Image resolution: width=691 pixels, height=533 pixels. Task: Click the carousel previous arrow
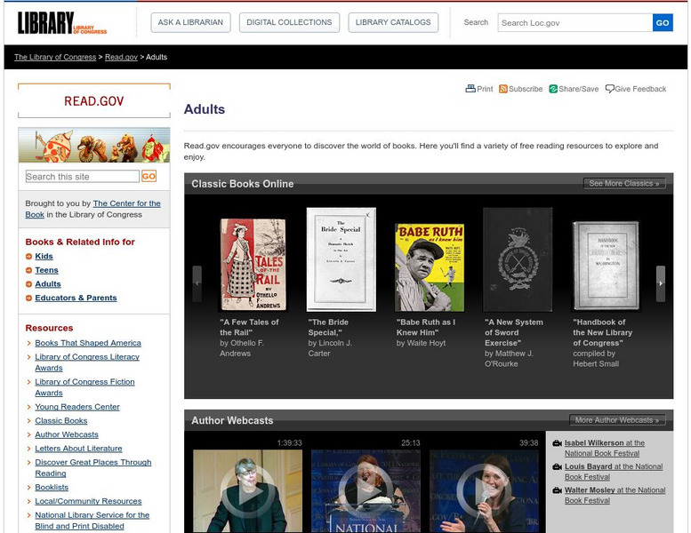point(197,283)
